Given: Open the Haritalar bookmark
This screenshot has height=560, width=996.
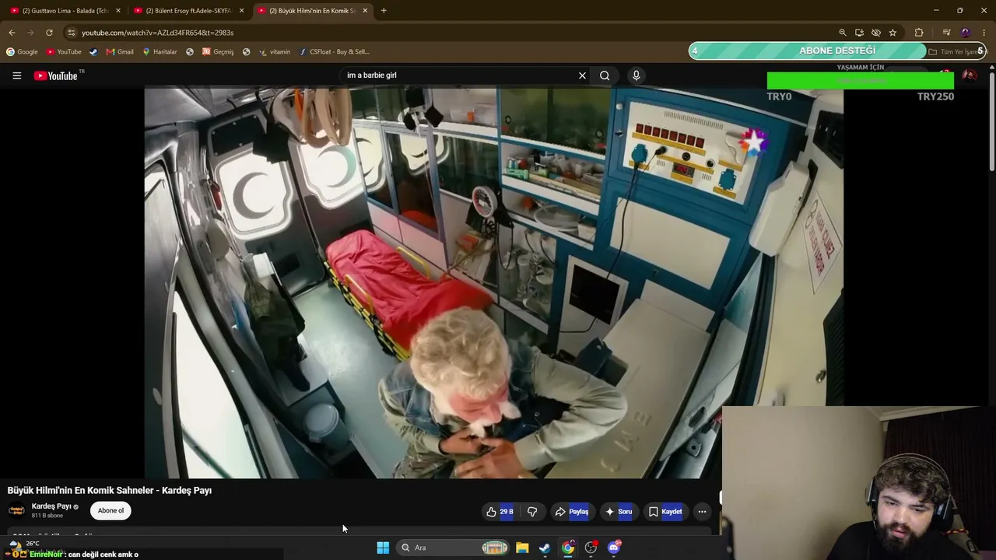Looking at the screenshot, I should click(x=160, y=52).
